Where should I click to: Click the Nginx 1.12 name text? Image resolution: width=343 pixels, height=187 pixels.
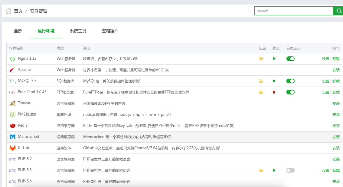(27, 59)
